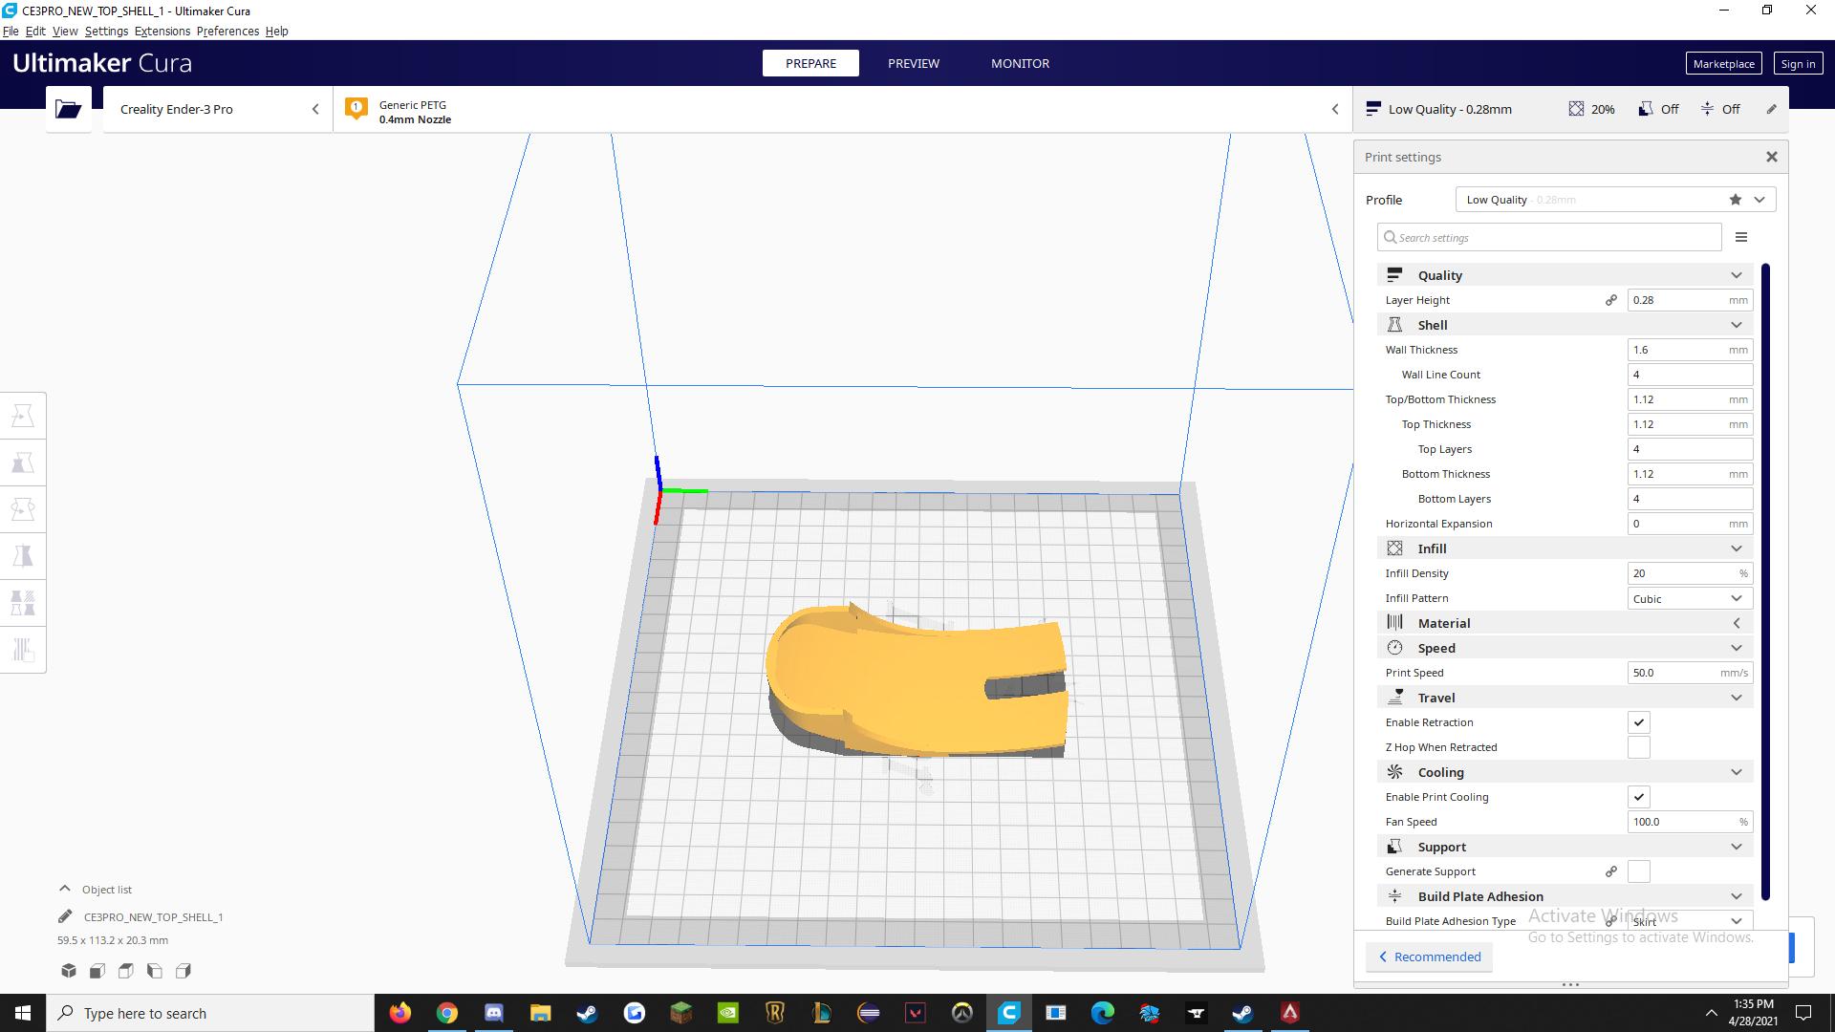Switch to top view icon
The image size is (1835, 1032).
pos(126,971)
